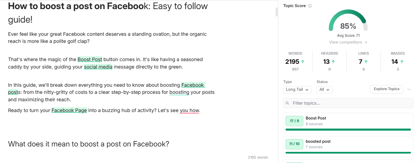Click green up arrow beside Links count
The height and width of the screenshot is (163, 414).
coord(366,62)
